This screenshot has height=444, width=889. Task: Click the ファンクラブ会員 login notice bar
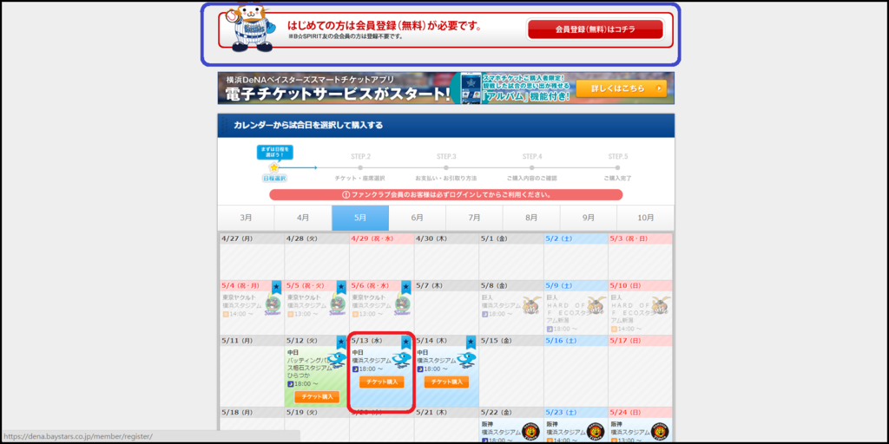pyautogui.click(x=445, y=195)
